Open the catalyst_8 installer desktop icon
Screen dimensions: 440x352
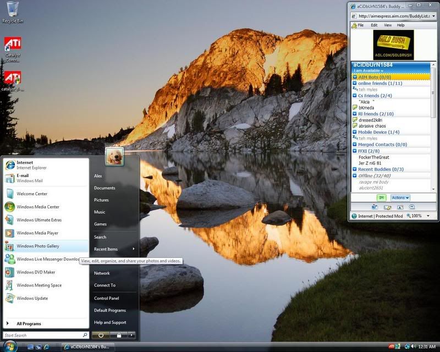pyautogui.click(x=13, y=81)
